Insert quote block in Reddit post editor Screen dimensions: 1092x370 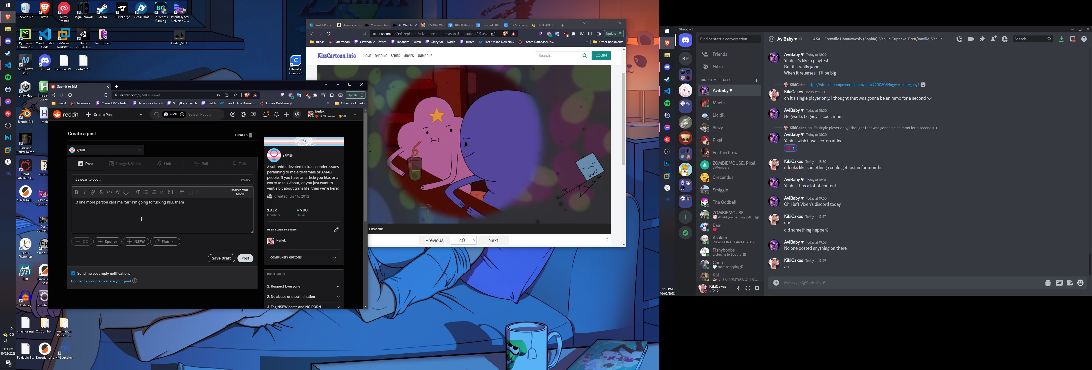click(x=162, y=192)
